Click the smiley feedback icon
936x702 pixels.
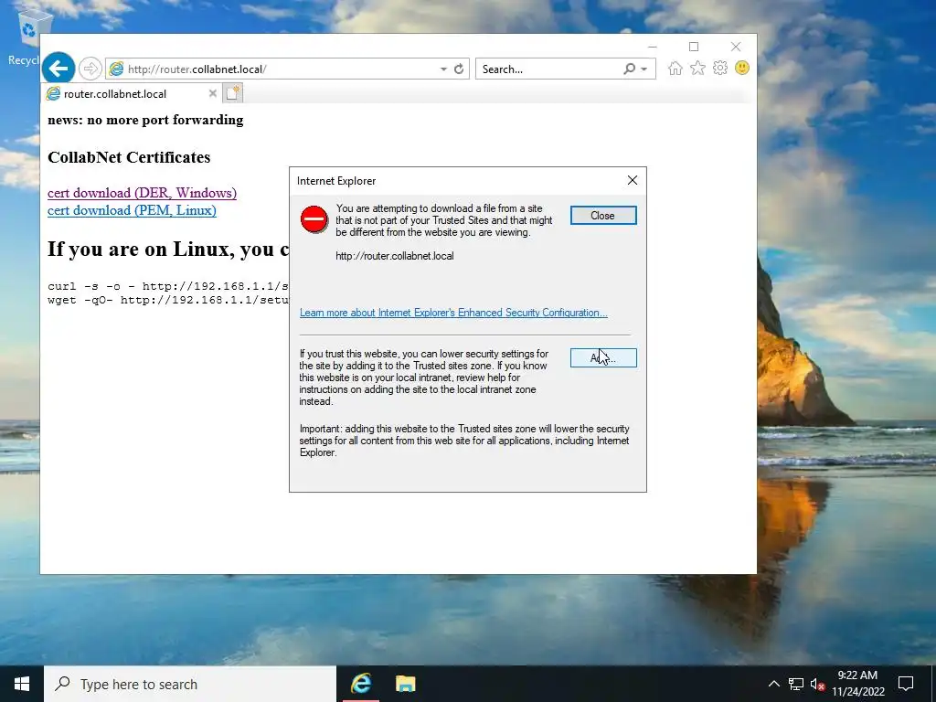(x=742, y=68)
